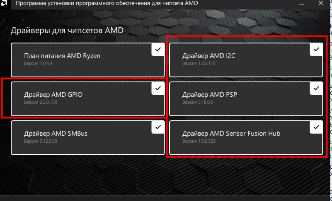
Task: Click the Драйверы для чипсетов AMD heading
Action: [x=67, y=30]
